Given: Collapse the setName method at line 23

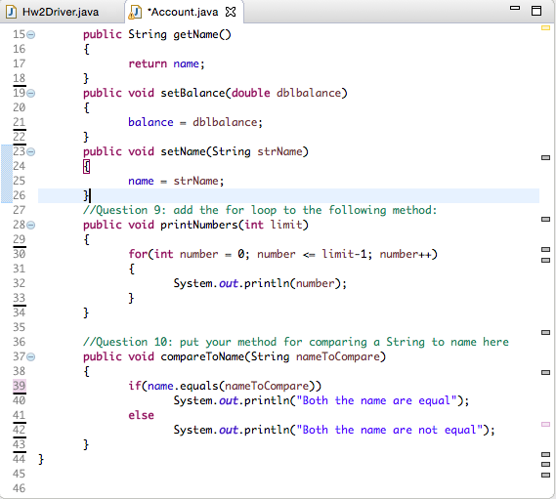Looking at the screenshot, I should [x=31, y=151].
